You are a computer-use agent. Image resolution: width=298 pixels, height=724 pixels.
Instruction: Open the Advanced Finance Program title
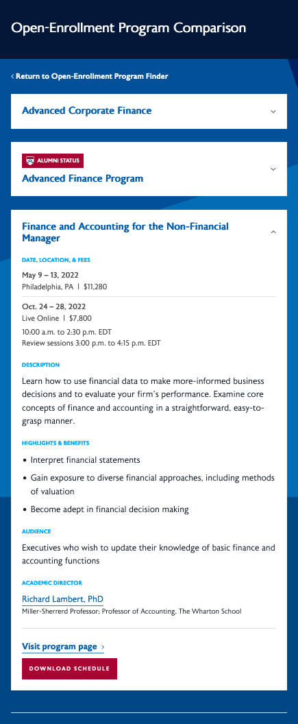click(x=83, y=178)
